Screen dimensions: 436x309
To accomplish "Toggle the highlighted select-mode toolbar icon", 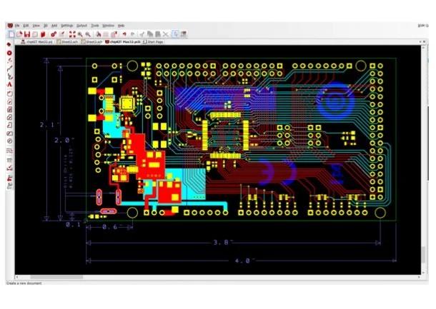I will tap(175, 34).
